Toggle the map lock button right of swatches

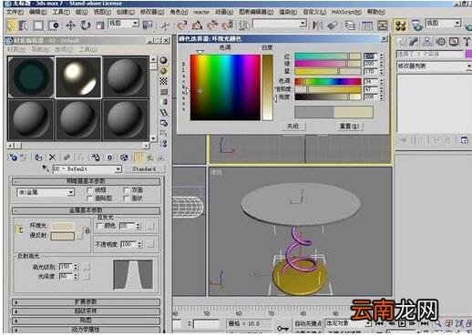pyautogui.click(x=87, y=230)
